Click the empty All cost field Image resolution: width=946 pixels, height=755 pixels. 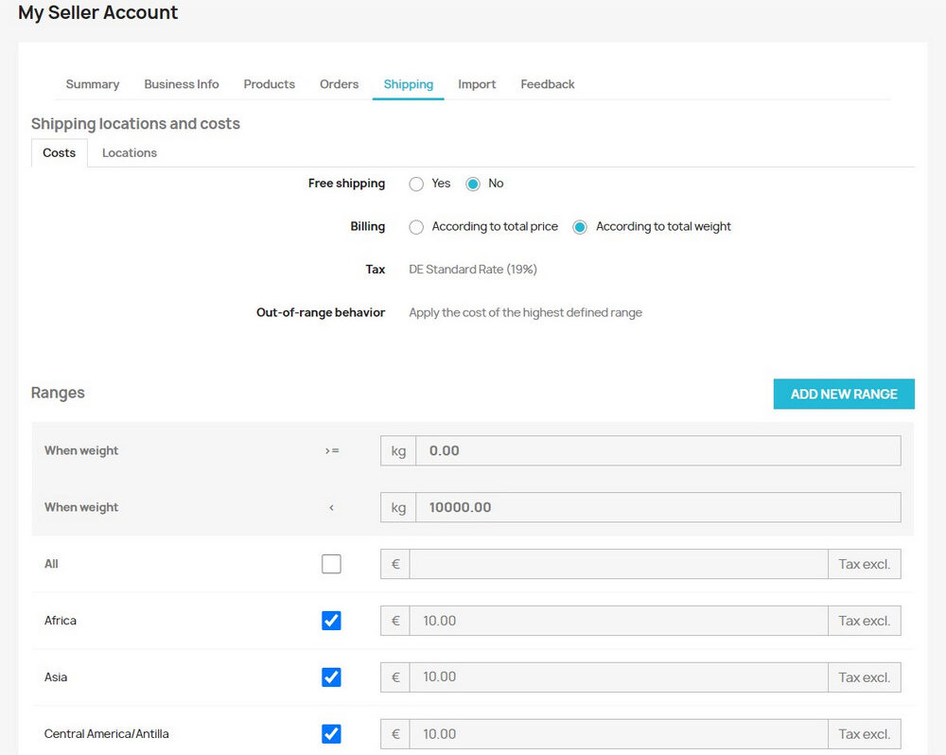619,564
